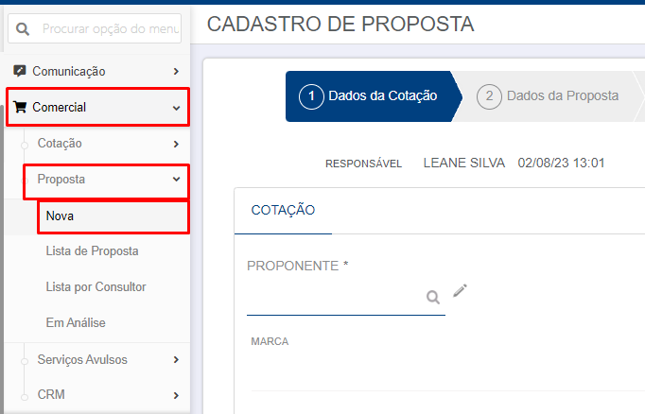Viewport: 645px width, 414px height.
Task: Click the date 02/08/23 13:01
Action: point(561,163)
